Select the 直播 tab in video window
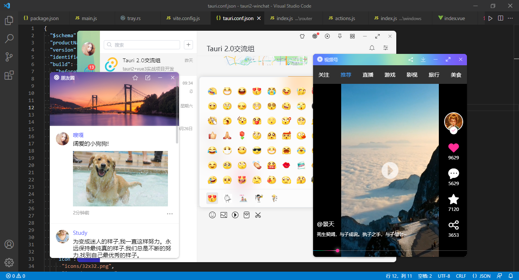This screenshot has width=519, height=280. coord(368,75)
